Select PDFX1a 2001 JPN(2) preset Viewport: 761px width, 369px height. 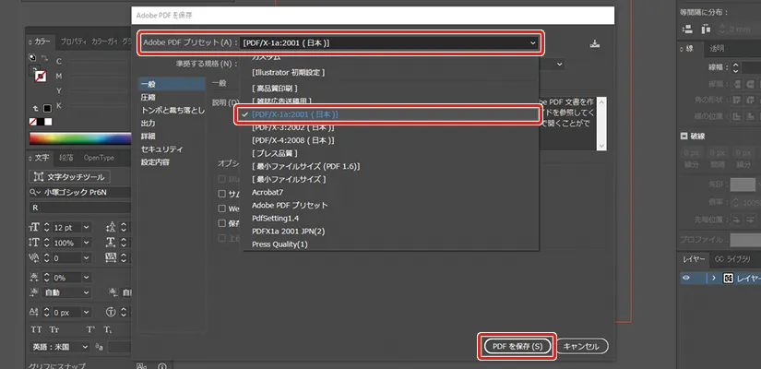pyautogui.click(x=391, y=232)
